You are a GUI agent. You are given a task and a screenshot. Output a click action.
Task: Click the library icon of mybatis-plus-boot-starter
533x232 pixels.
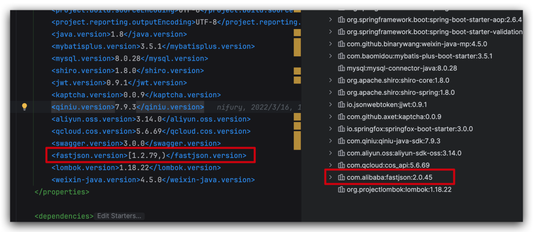pyautogui.click(x=342, y=56)
